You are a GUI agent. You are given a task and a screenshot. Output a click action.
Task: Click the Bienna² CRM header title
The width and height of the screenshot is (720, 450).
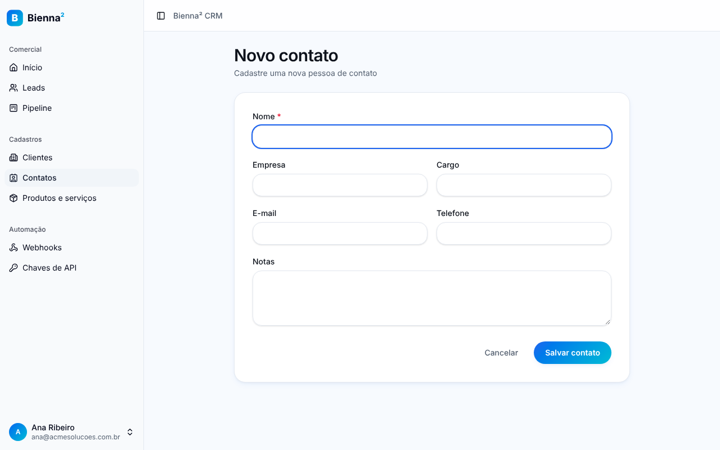pyautogui.click(x=198, y=16)
